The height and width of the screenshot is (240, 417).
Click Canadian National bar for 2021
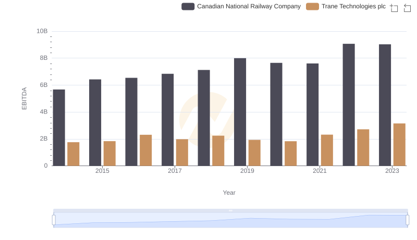click(x=312, y=115)
